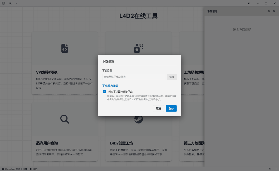Click the 下载目录 path input field
This screenshot has height=171, width=279.
pos(134,77)
